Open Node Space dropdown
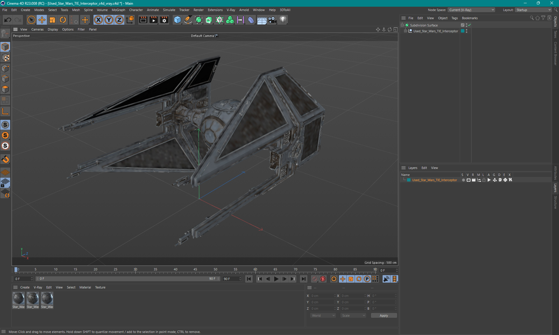 pos(471,10)
